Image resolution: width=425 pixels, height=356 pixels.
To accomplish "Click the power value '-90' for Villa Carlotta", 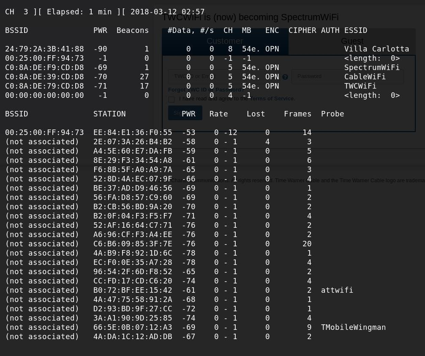I will 100,49.
